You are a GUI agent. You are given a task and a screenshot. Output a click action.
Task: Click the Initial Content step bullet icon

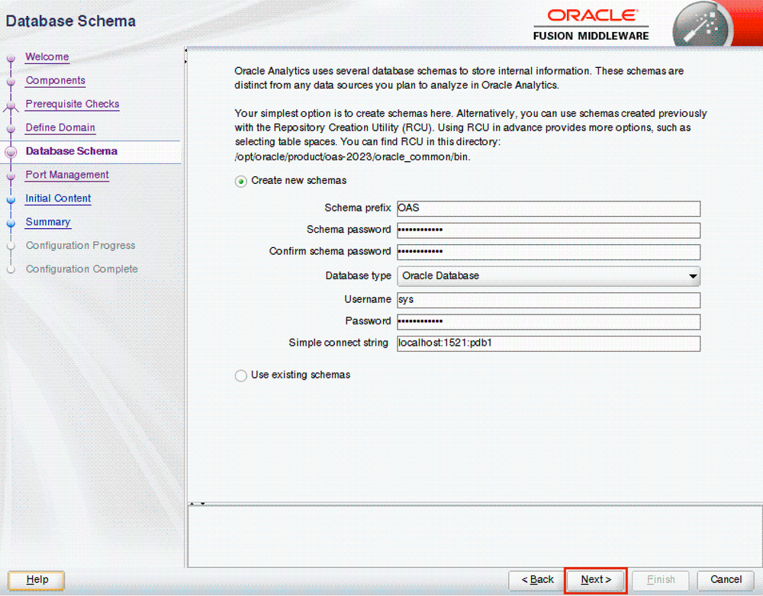click(x=11, y=199)
